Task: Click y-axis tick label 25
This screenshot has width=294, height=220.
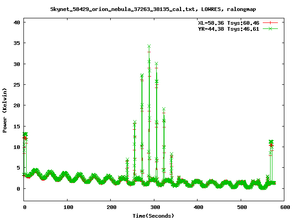Action: coord(17,85)
